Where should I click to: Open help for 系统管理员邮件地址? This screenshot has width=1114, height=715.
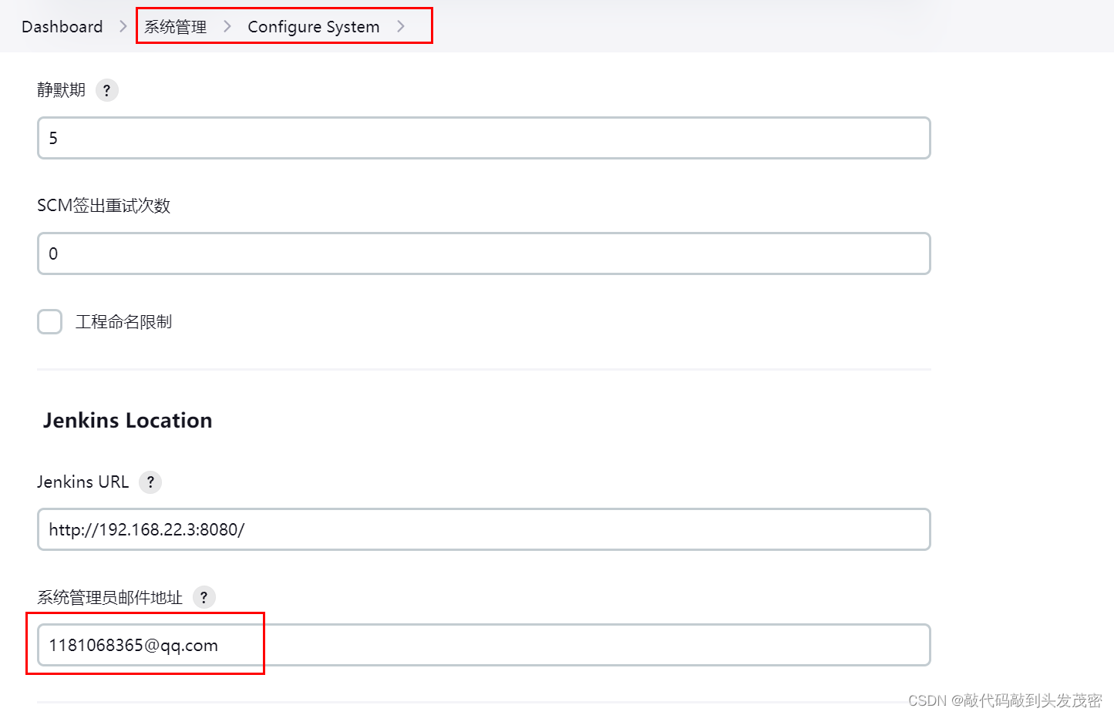[204, 597]
